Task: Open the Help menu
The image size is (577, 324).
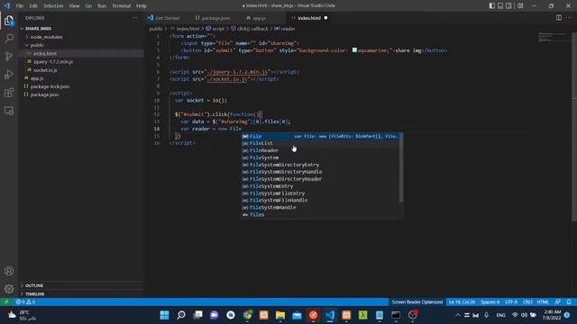Action: [x=142, y=6]
